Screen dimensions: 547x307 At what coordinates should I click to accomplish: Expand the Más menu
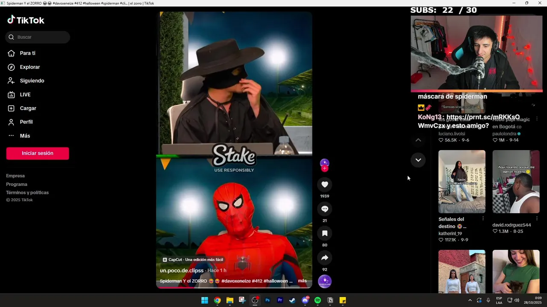coord(19,136)
